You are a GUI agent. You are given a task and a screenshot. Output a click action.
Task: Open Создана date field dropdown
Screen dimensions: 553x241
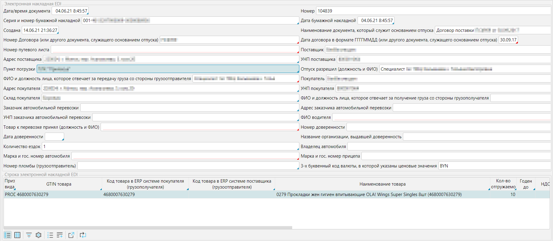[x=57, y=33]
